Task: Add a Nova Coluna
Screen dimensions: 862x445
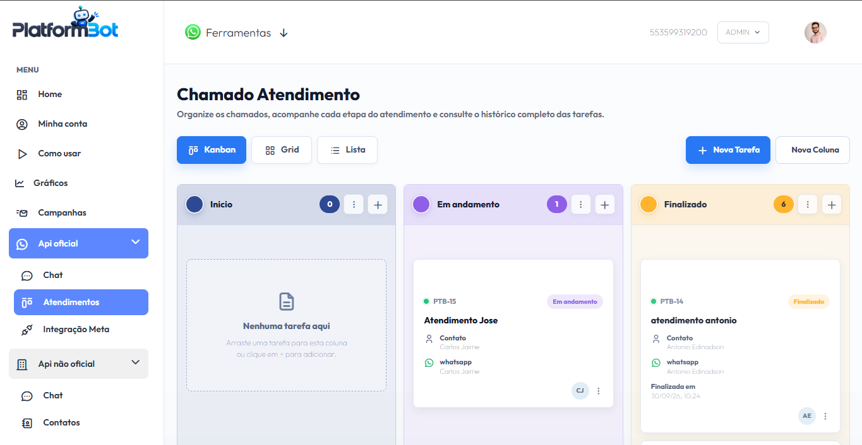Action: click(x=813, y=150)
